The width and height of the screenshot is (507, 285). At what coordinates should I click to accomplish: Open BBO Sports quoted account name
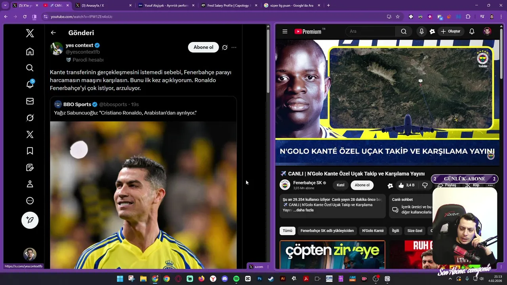[77, 104]
